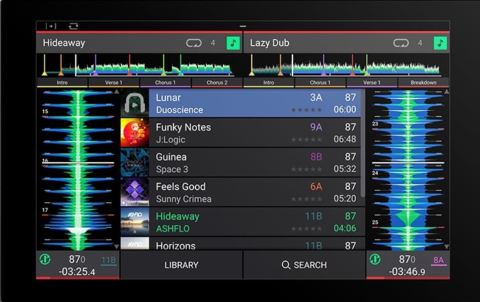Click headphone preview icon on Lunar track

pos(135,104)
